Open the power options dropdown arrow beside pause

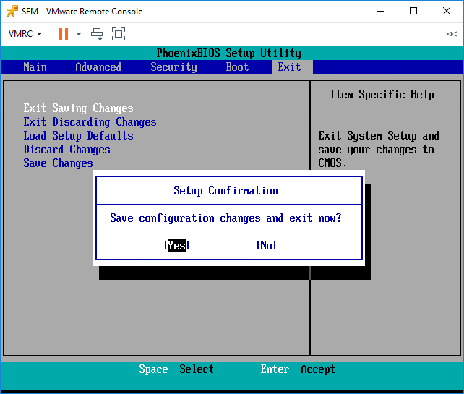coord(79,34)
